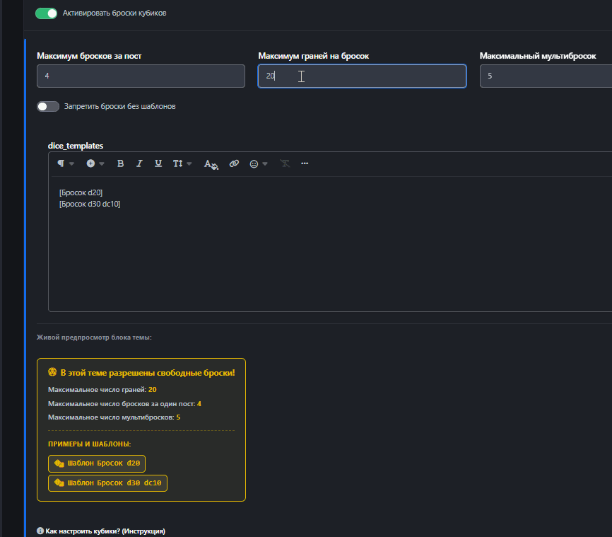
Task: Open 'Как настроить кубики? (Инструкция)' link
Action: [x=105, y=531]
